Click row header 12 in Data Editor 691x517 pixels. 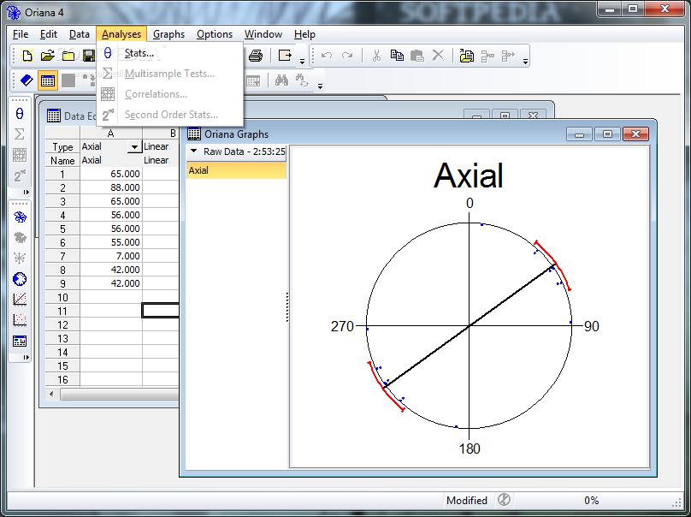(x=62, y=324)
